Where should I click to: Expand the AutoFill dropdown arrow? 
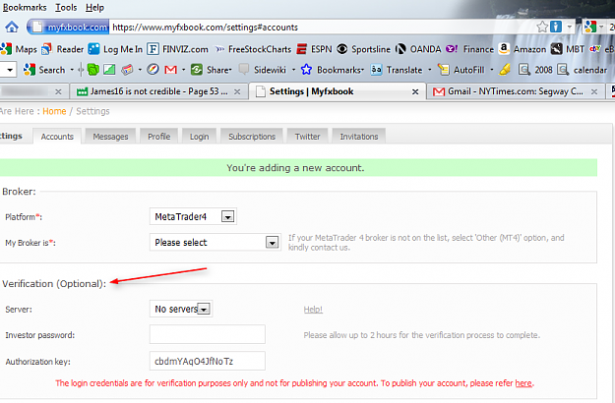(491, 70)
